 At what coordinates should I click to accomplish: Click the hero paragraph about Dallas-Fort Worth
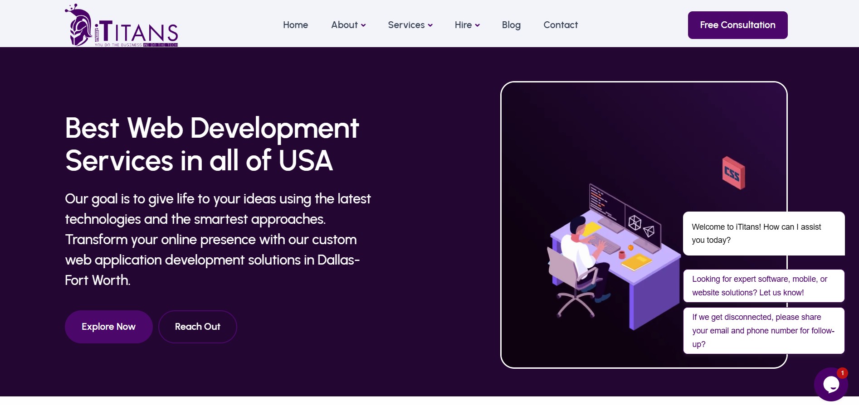218,239
